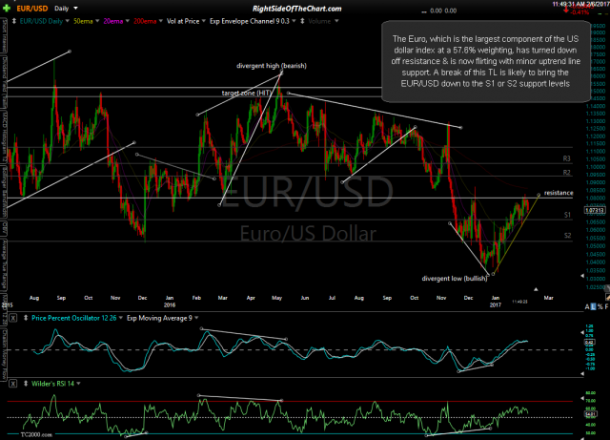Click the 200ema label
The width and height of the screenshot is (610, 440).
pyautogui.click(x=145, y=21)
